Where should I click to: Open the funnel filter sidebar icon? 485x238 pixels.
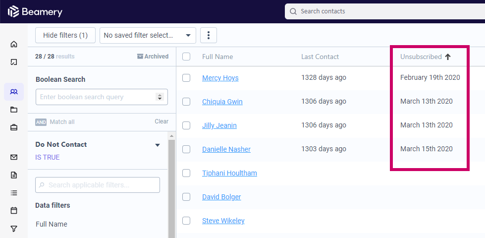(x=13, y=229)
